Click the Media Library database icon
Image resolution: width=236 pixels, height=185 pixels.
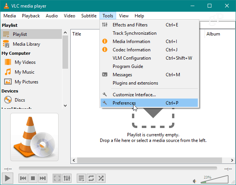pos(6,44)
